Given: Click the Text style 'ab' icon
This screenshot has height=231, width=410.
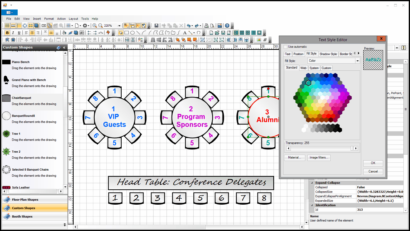Looking at the screenshot, I should pyautogui.click(x=82, y=33).
